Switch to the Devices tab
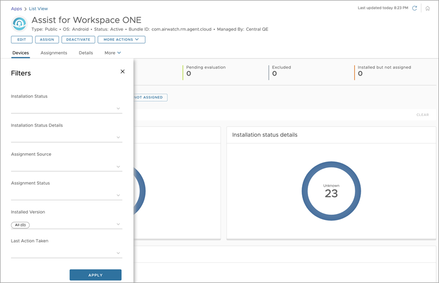The height and width of the screenshot is (283, 439). (20, 53)
